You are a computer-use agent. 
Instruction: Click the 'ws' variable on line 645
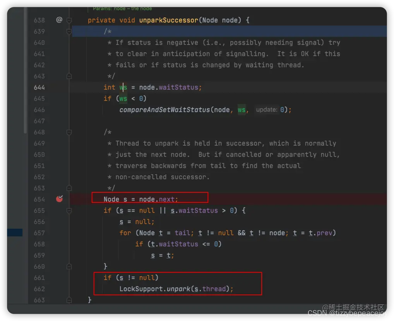pos(123,99)
